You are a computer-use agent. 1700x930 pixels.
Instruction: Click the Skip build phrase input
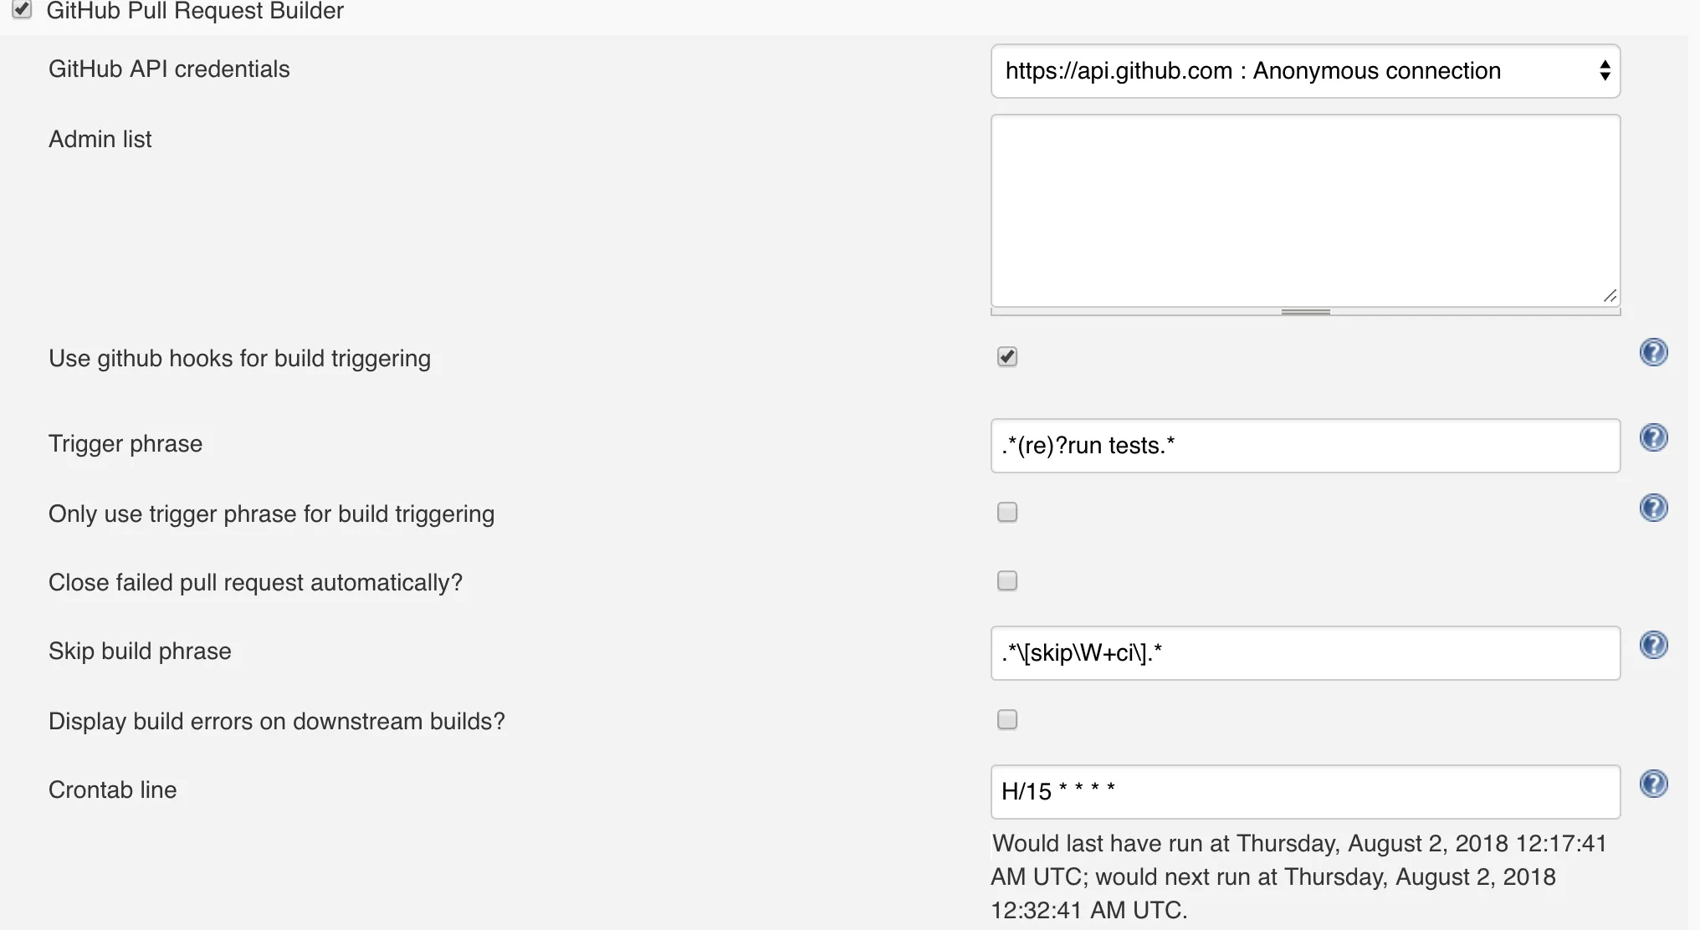point(1305,653)
